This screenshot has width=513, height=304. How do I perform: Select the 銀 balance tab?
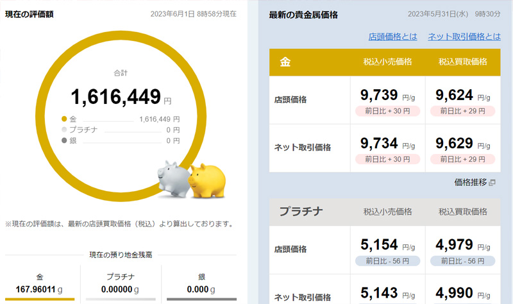(201, 283)
